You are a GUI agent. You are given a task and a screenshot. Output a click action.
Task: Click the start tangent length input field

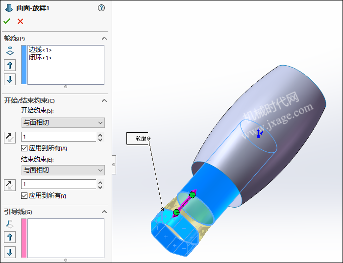(x=59, y=137)
